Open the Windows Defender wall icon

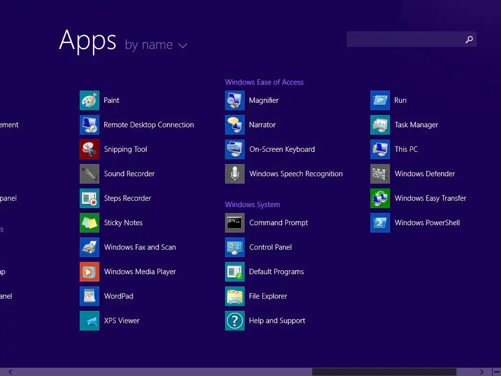click(x=380, y=174)
